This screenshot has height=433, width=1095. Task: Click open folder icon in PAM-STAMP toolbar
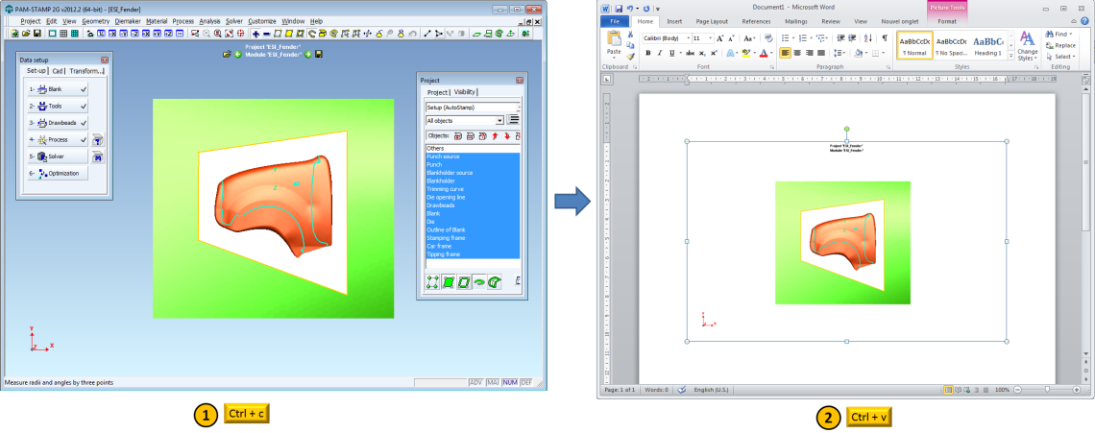(26, 34)
